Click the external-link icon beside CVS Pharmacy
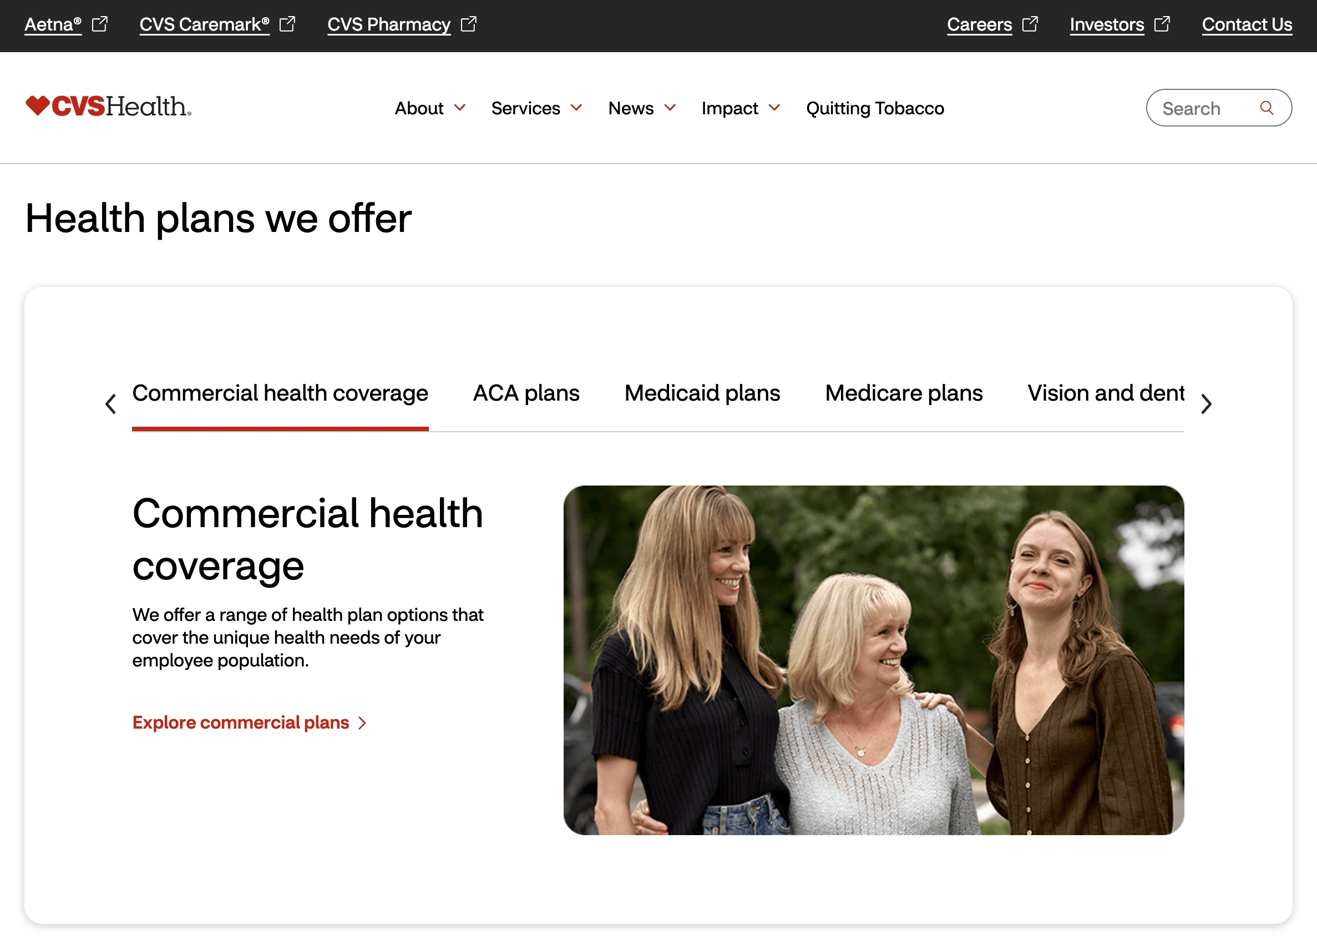Viewport: 1317px width, 940px height. [x=469, y=24]
